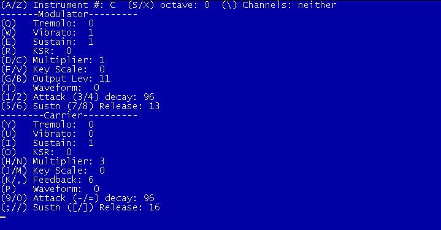Click the Modulator Tremolo value 0
The height and width of the screenshot is (230, 441).
pos(91,23)
